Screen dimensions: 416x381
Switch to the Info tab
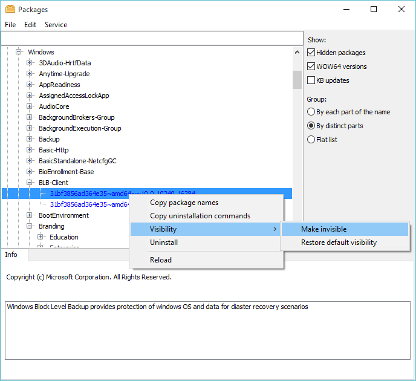click(14, 255)
